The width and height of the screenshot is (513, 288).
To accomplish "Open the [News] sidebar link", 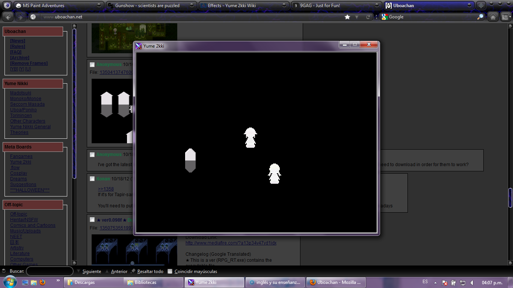I will click(18, 41).
